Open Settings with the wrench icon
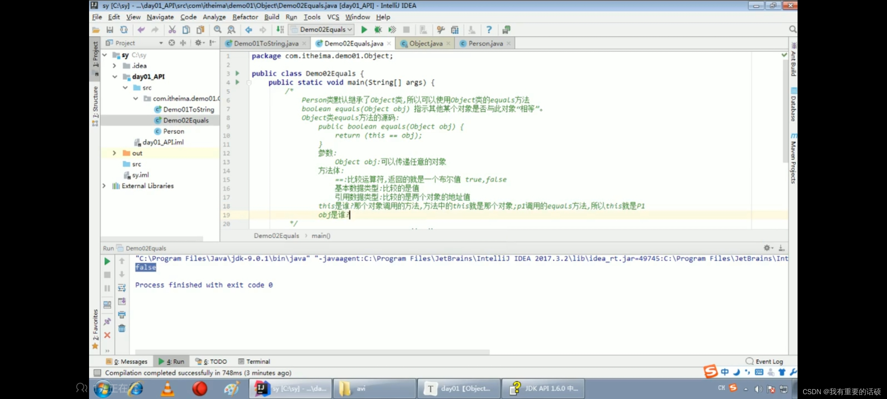The width and height of the screenshot is (887, 399). pyautogui.click(x=441, y=30)
